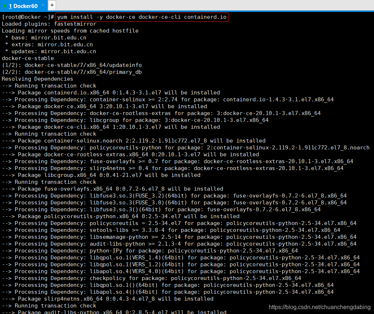Click libfuse3.so.3(FUSE_3.2) dependency line

[174, 196]
